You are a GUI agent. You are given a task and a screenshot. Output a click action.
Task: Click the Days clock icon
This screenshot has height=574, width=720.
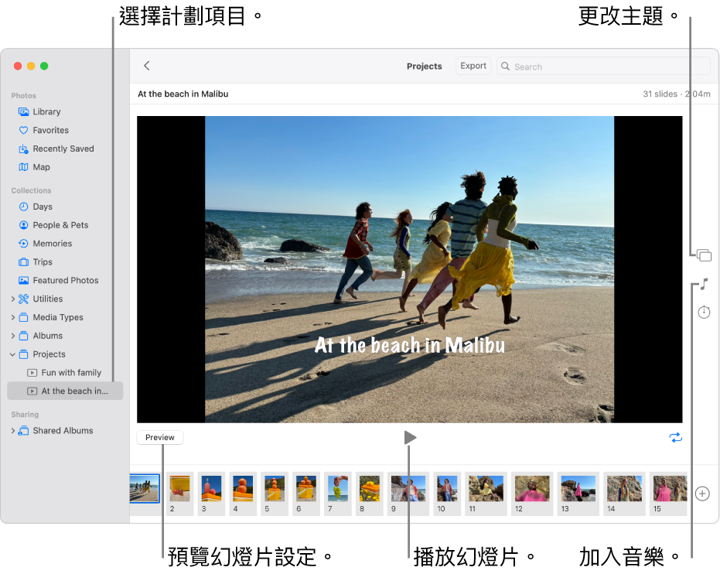coord(23,207)
